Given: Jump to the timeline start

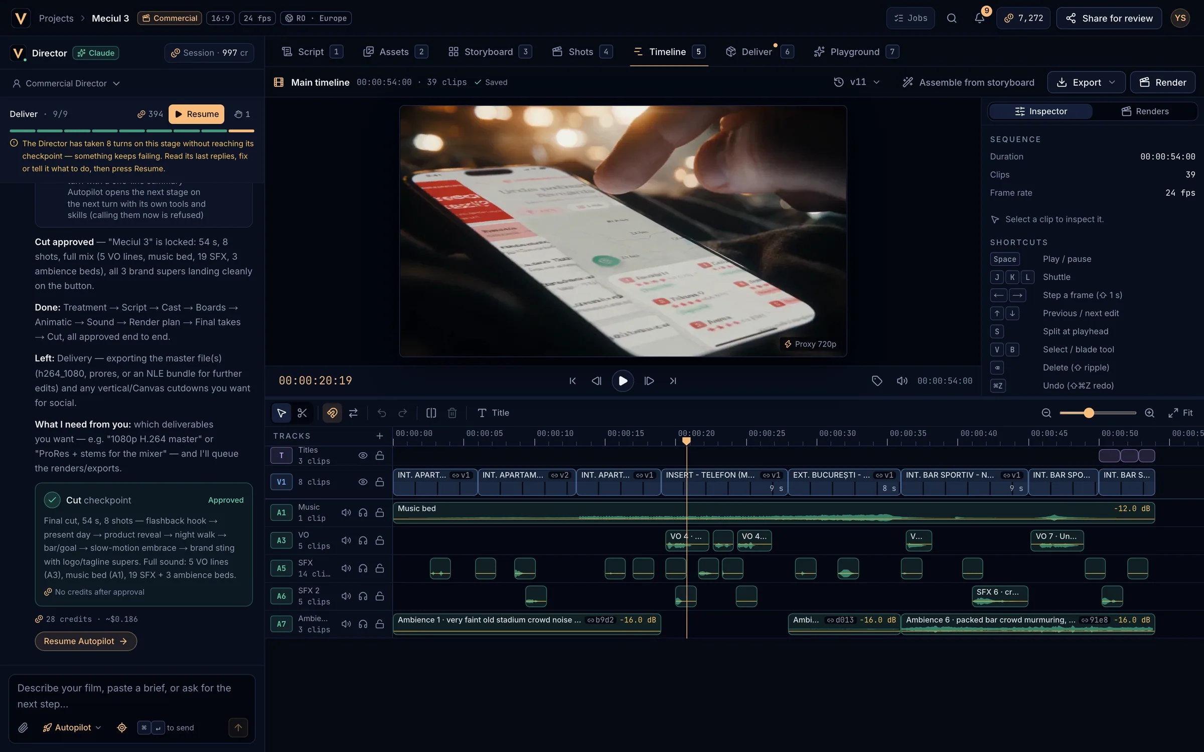Looking at the screenshot, I should pos(572,381).
